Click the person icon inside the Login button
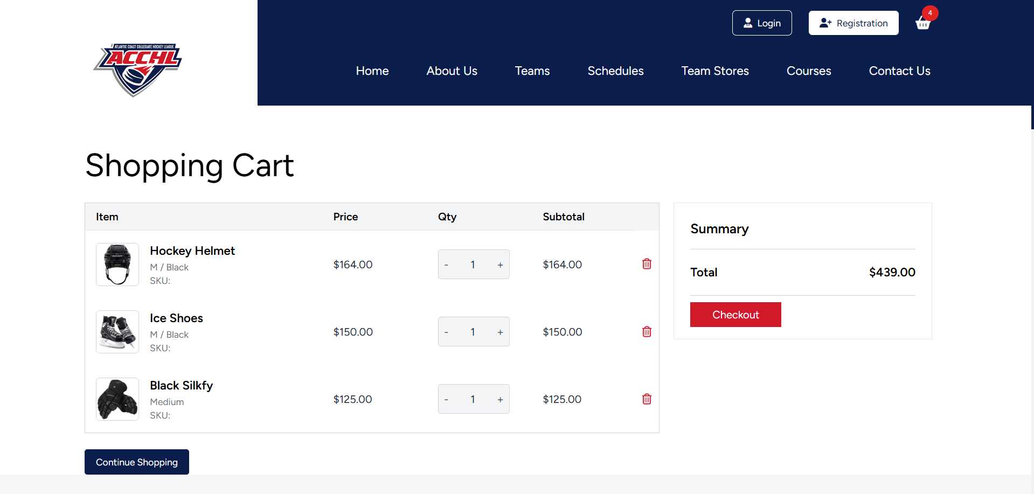Image resolution: width=1034 pixels, height=494 pixels. (748, 23)
